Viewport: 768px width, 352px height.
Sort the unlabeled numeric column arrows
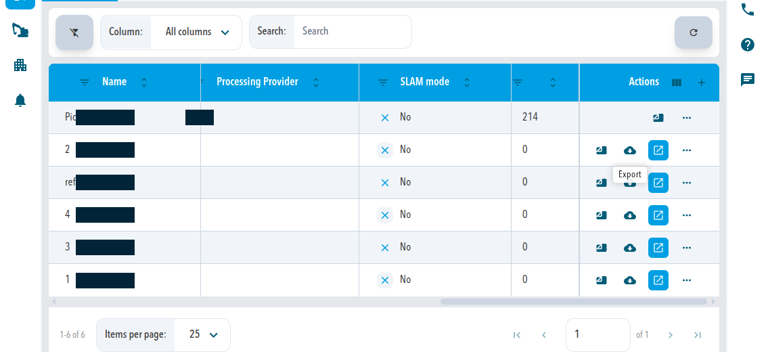click(553, 83)
